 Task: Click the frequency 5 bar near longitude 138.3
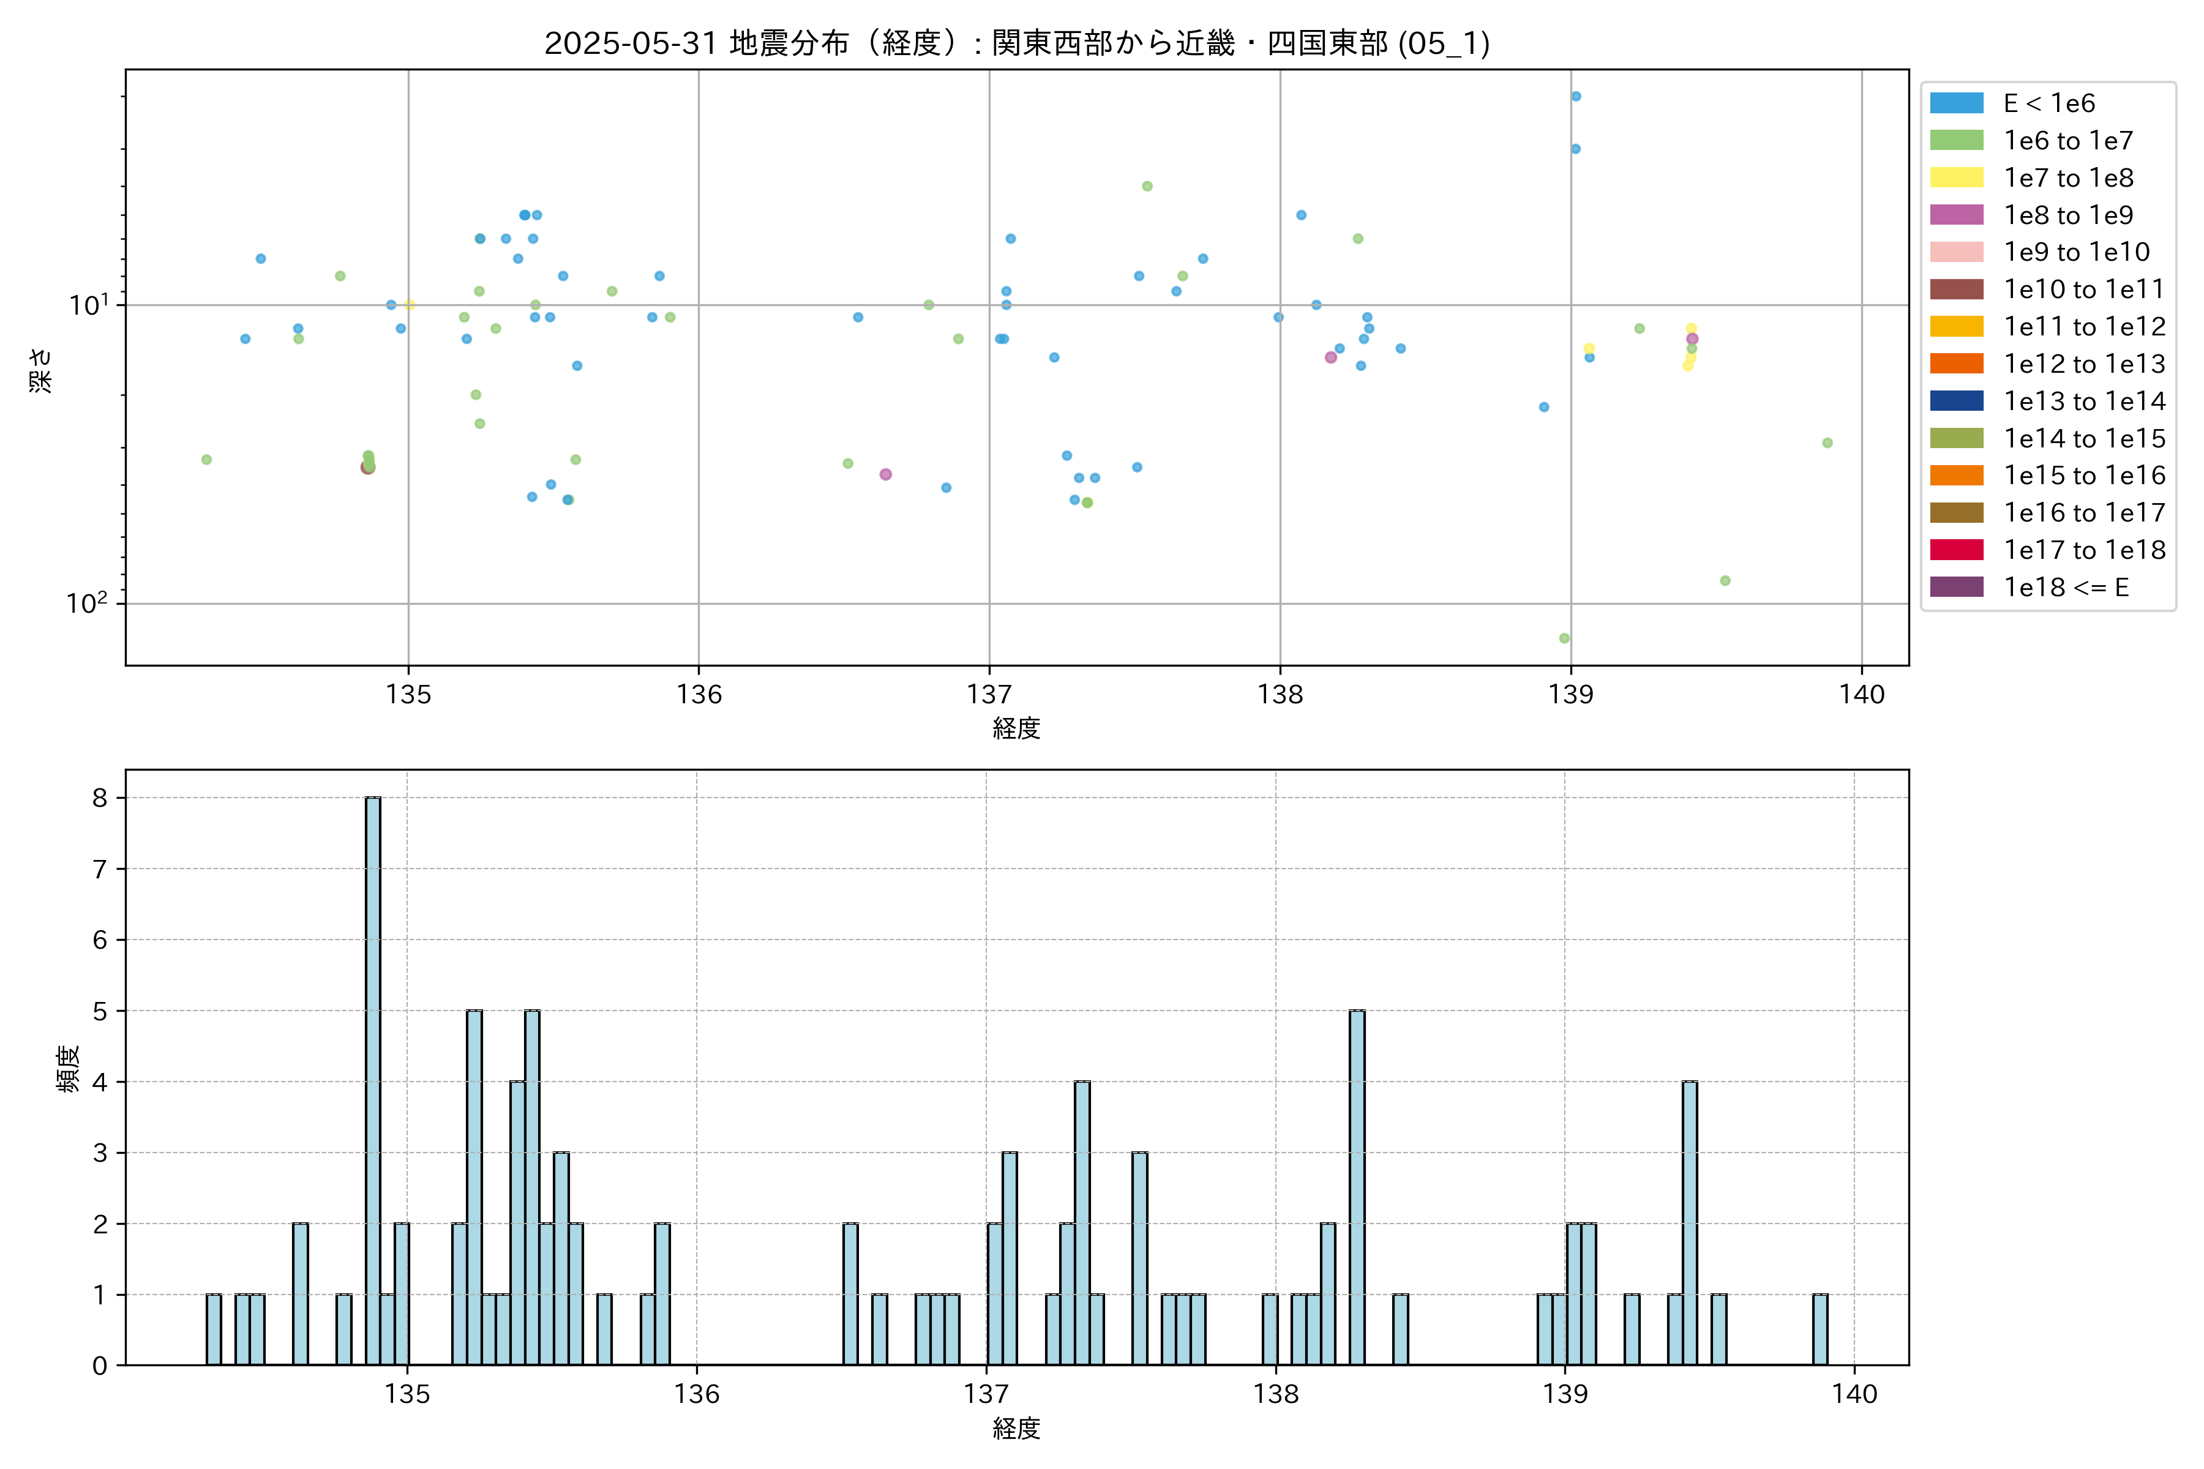click(x=1357, y=1187)
